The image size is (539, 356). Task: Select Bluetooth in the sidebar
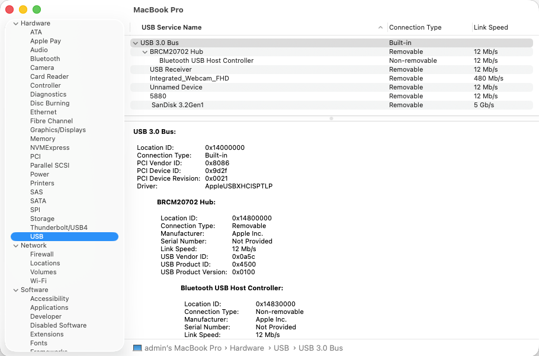(x=45, y=59)
